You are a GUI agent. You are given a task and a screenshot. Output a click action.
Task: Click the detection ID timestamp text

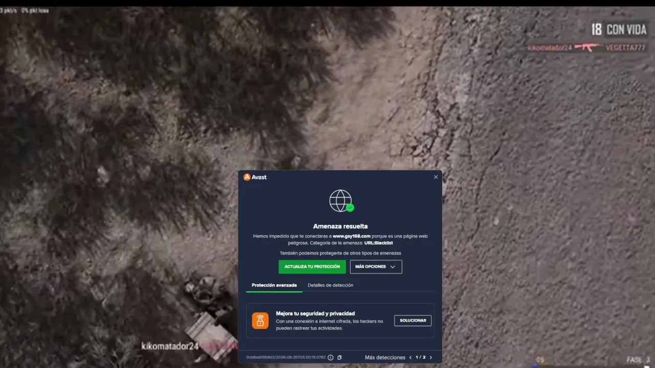pos(286,358)
